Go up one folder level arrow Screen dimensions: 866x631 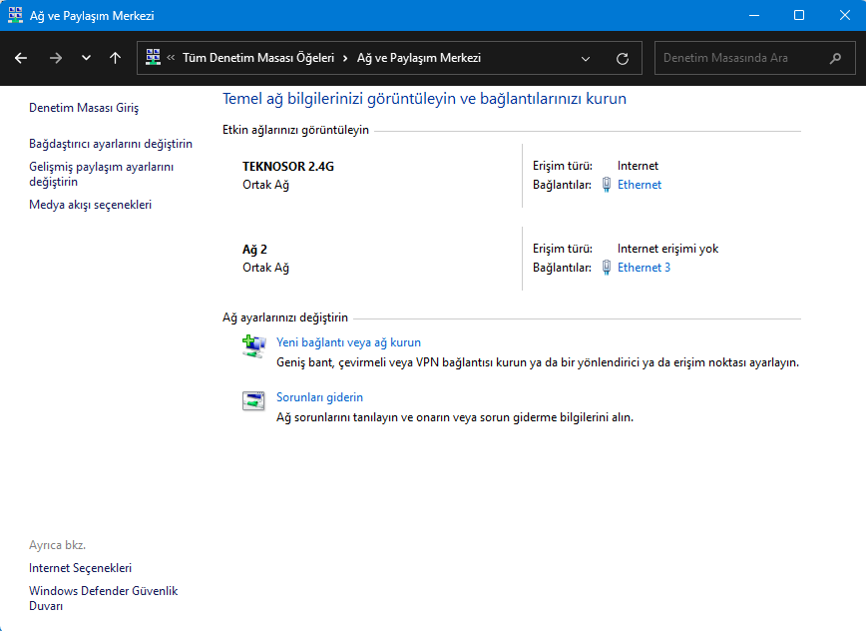coord(116,58)
